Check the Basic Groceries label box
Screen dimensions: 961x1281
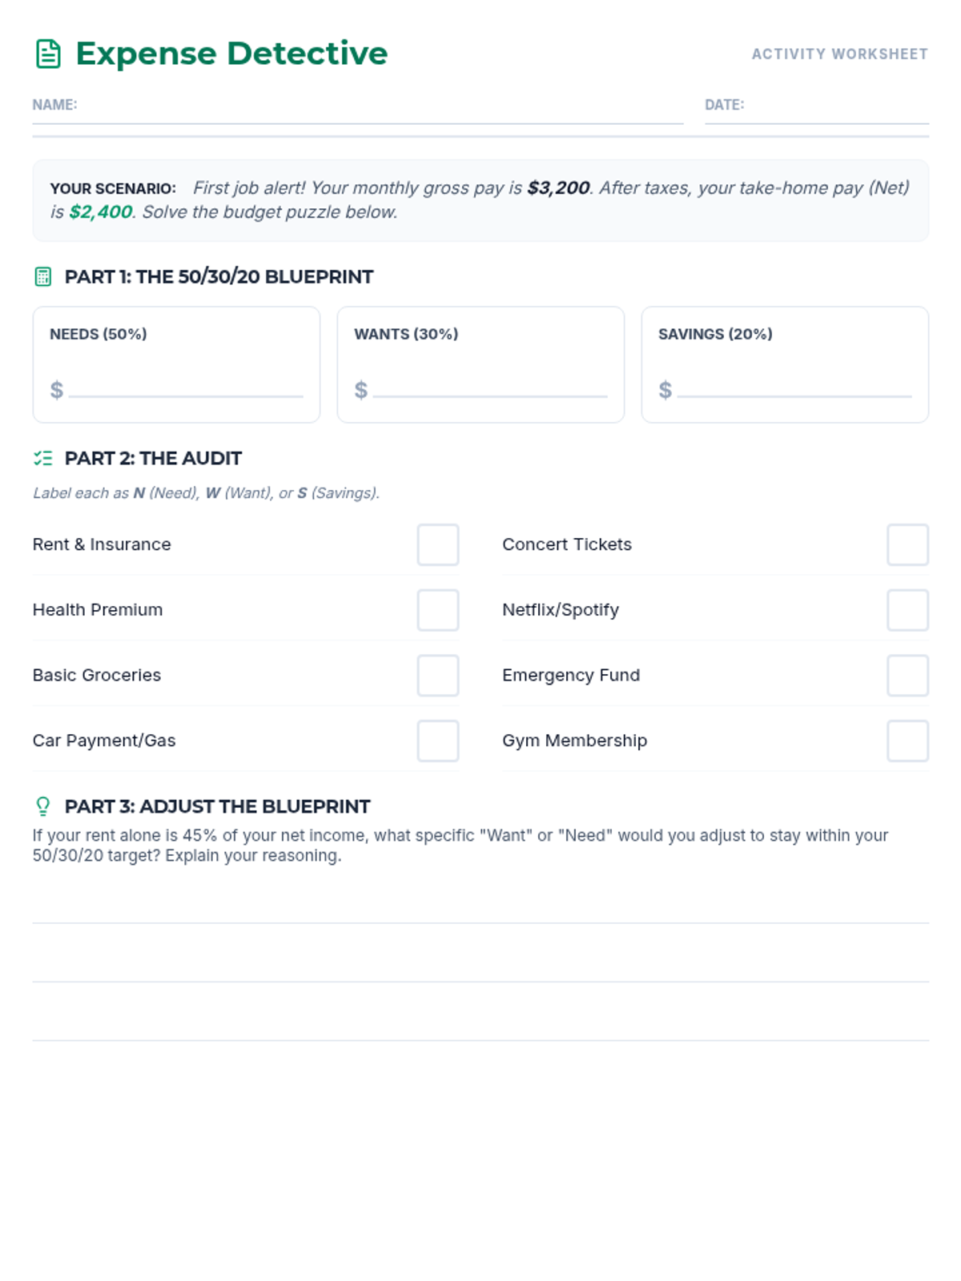[438, 675]
